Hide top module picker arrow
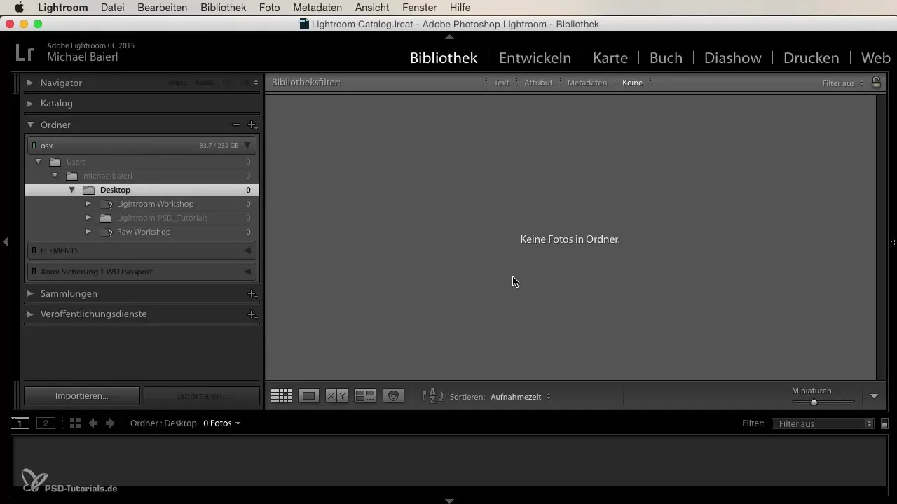 [450, 36]
